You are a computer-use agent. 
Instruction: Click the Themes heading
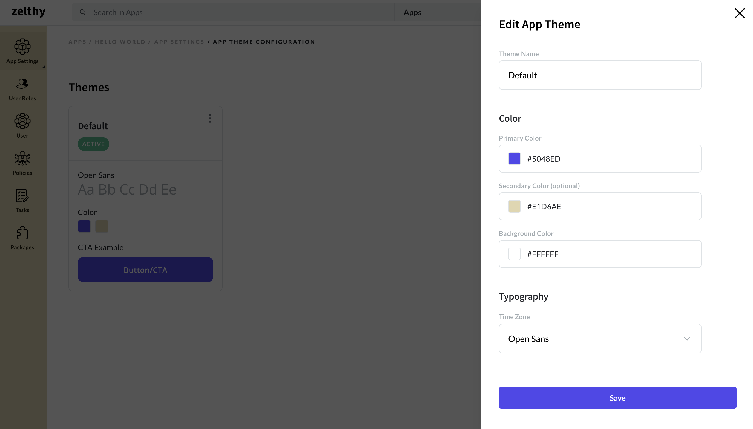(89, 87)
